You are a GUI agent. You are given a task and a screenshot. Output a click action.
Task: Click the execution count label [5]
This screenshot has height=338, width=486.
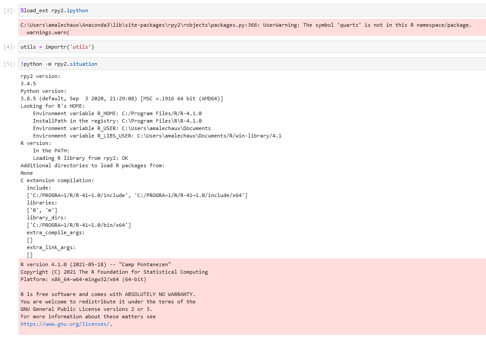[x=9, y=63]
